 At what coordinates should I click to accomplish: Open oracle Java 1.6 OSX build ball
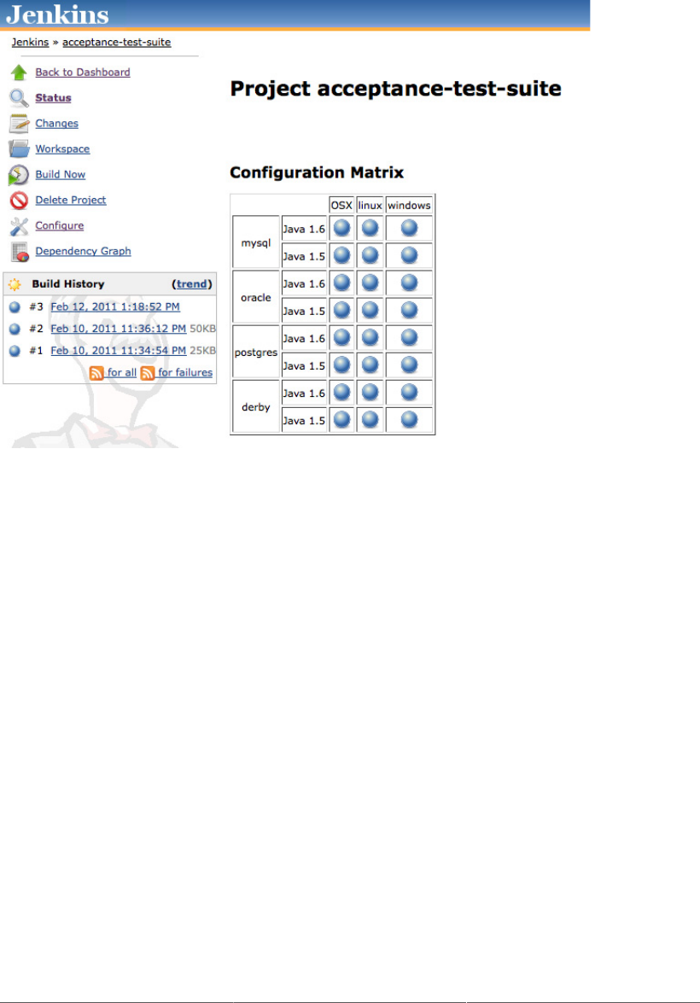point(341,283)
